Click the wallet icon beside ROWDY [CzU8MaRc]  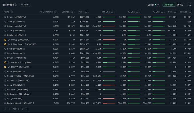click(x=5, y=35)
